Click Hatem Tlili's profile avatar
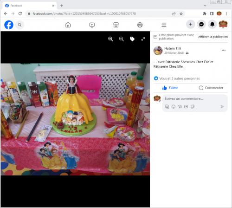 point(158,51)
